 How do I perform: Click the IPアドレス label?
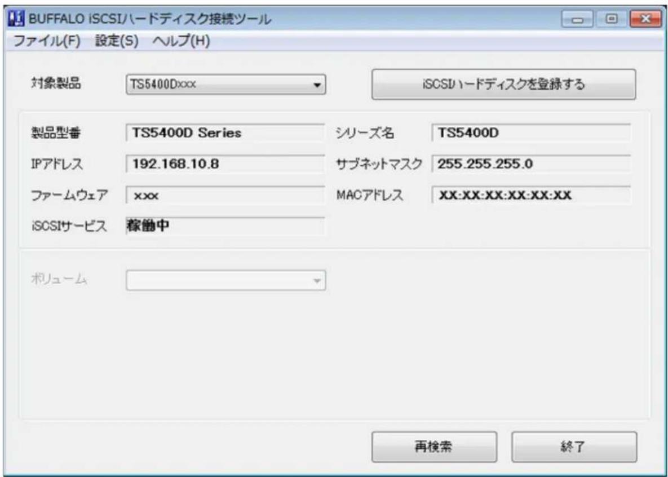click(x=57, y=165)
